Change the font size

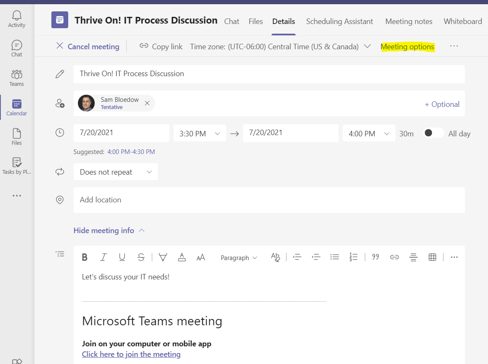(201, 257)
